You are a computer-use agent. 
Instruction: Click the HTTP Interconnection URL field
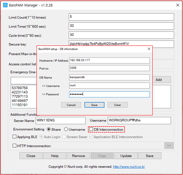(x=108, y=145)
